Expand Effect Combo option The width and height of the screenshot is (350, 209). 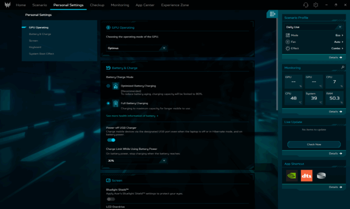(337, 48)
